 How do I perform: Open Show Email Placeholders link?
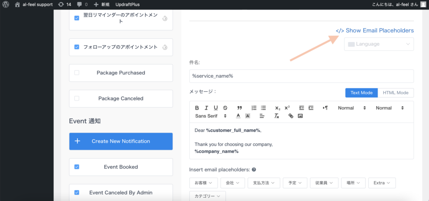(375, 30)
